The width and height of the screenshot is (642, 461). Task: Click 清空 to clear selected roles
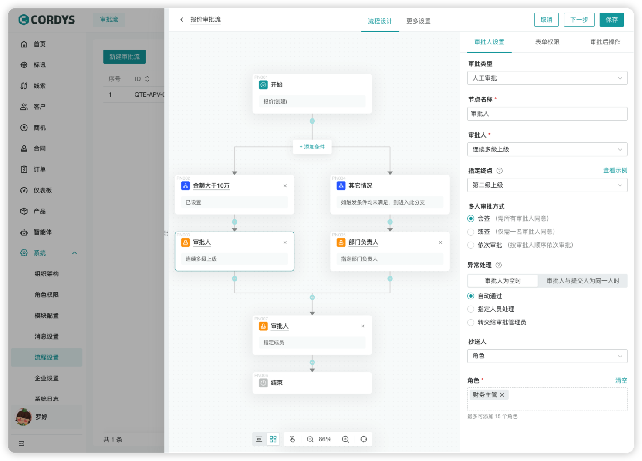pos(622,380)
